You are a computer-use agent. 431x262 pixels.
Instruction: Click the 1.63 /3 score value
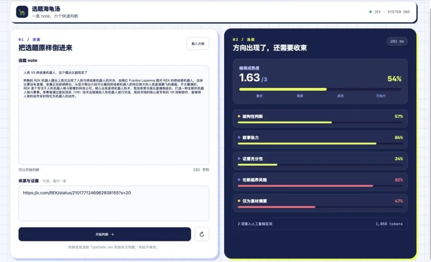(x=253, y=78)
